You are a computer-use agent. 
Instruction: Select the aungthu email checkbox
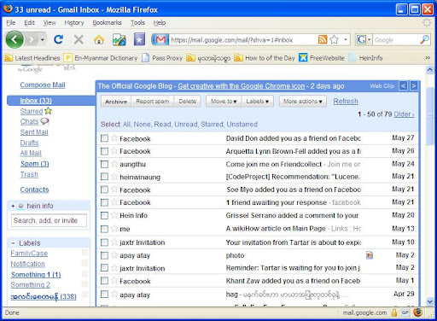click(x=104, y=164)
